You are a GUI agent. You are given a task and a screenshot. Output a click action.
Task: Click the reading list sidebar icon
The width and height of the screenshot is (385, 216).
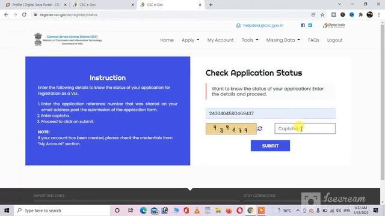click(x=333, y=14)
